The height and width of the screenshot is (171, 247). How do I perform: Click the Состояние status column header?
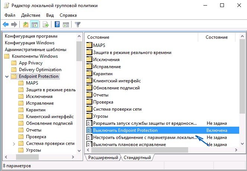click(217, 37)
